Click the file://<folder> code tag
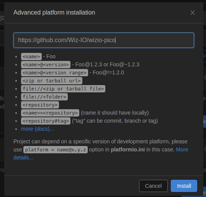The width and height of the screenshot is (206, 197). click(44, 97)
